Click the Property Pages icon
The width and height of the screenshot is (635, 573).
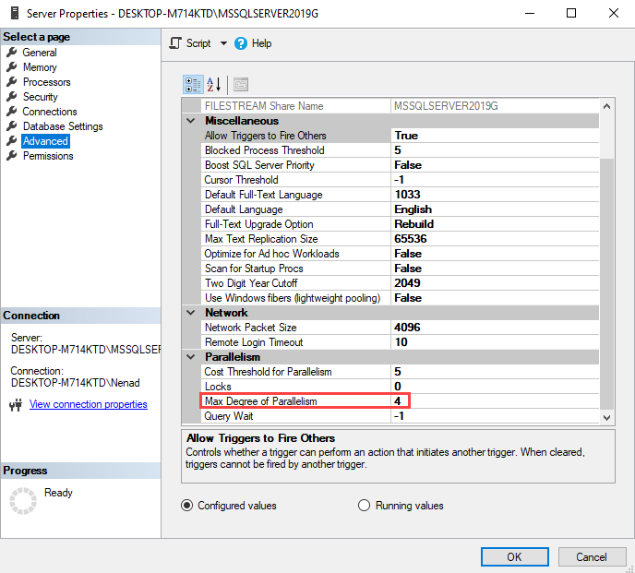click(x=241, y=85)
